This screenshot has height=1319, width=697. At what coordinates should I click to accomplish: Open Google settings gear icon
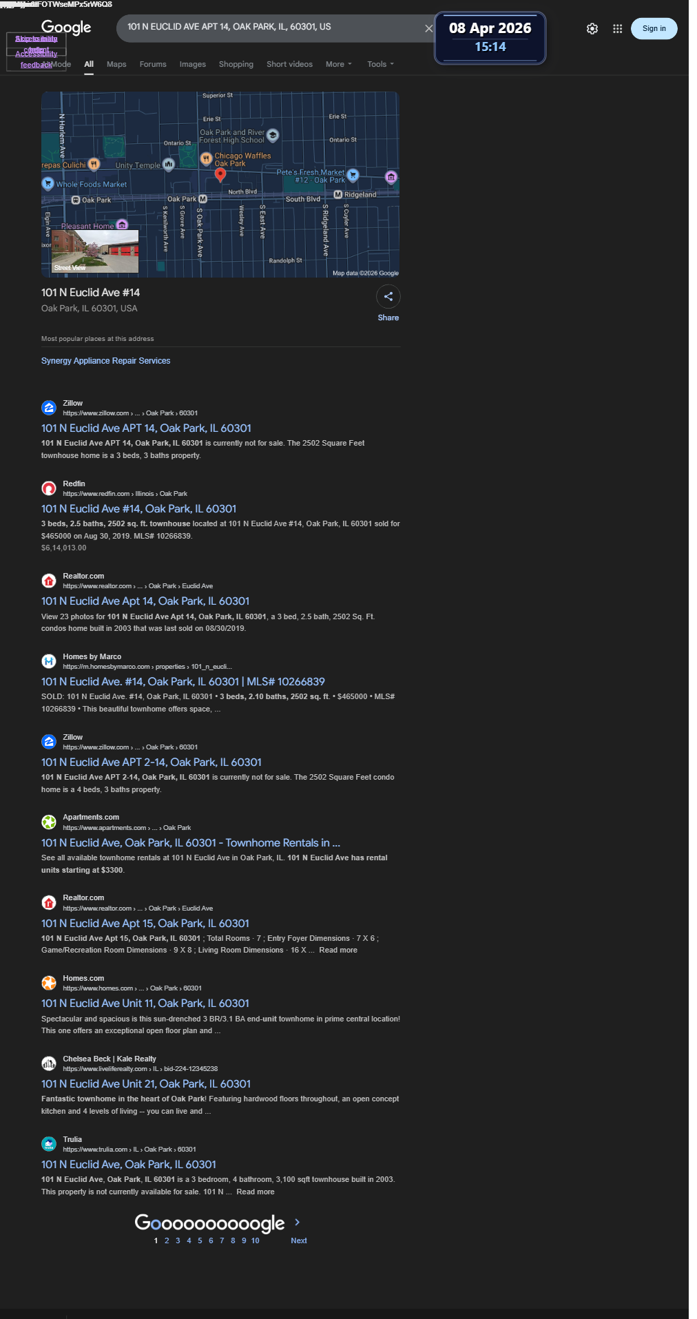point(592,29)
